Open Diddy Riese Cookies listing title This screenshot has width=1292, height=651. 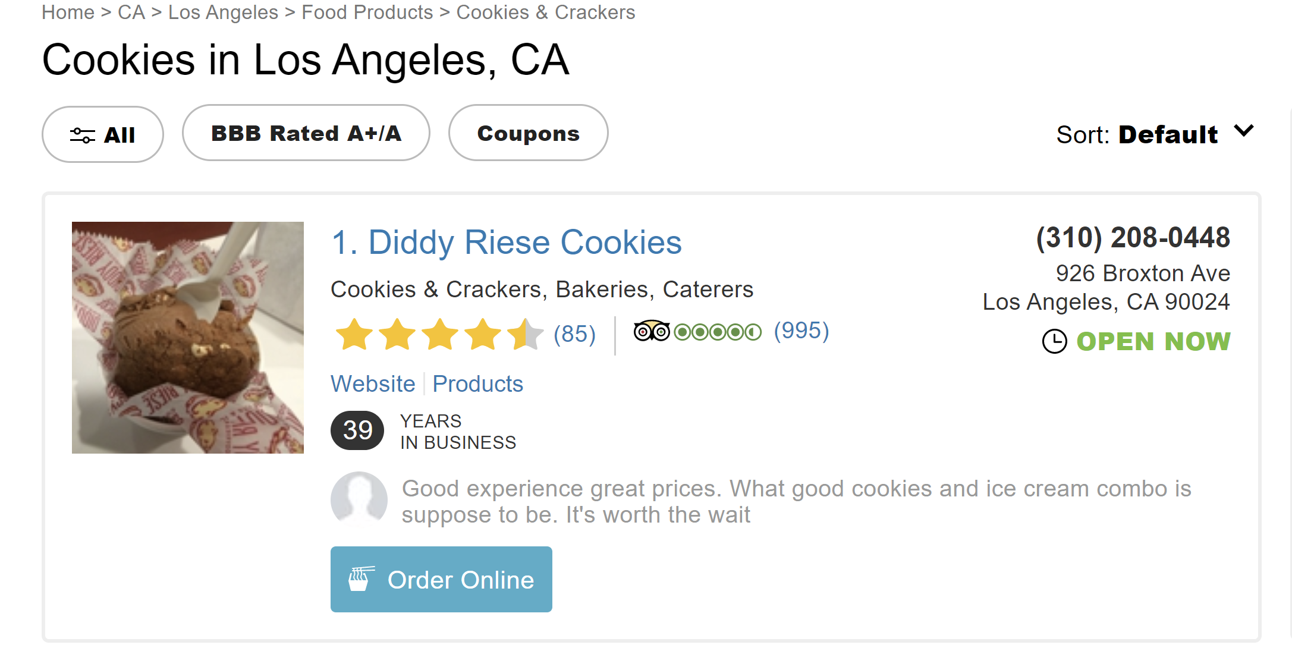tap(507, 243)
